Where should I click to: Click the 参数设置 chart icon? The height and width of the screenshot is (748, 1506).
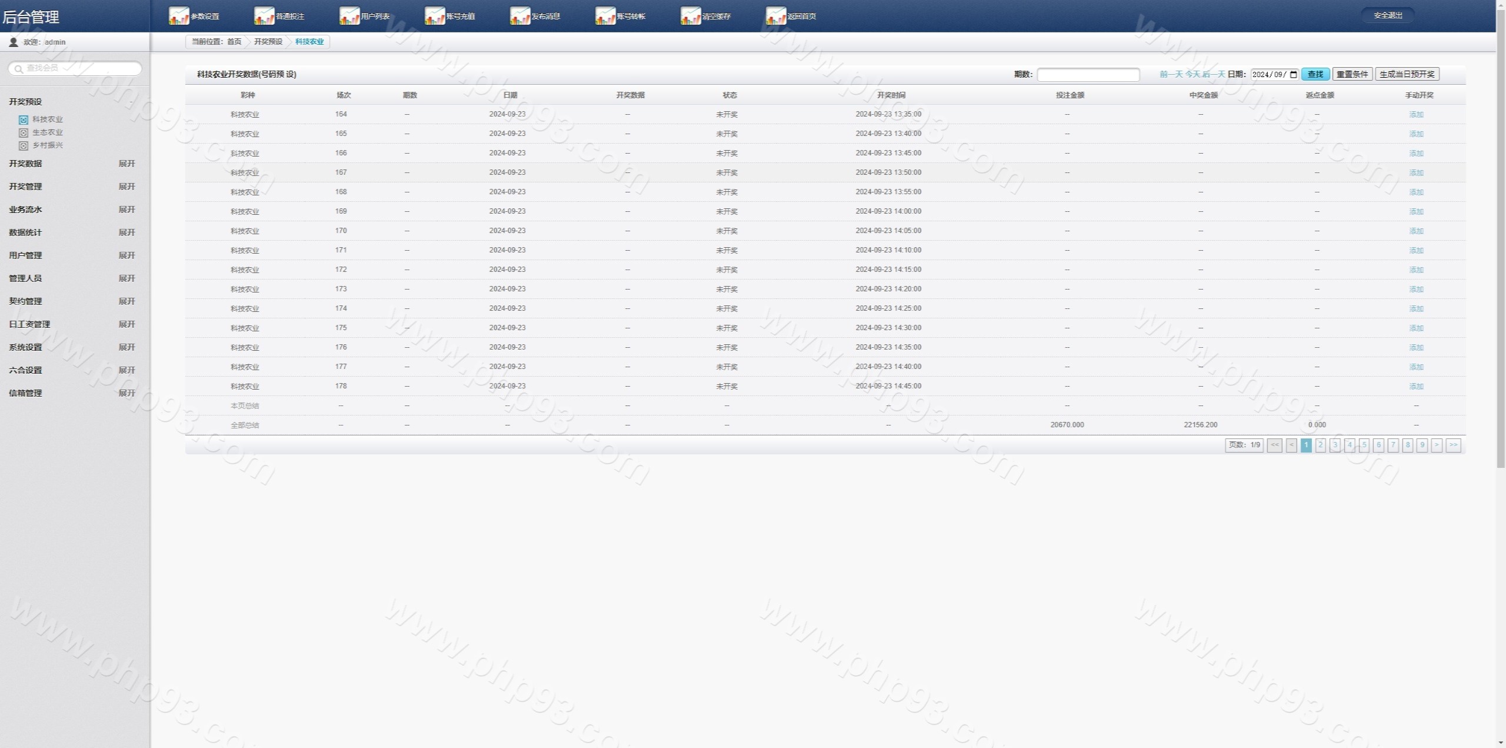click(179, 16)
